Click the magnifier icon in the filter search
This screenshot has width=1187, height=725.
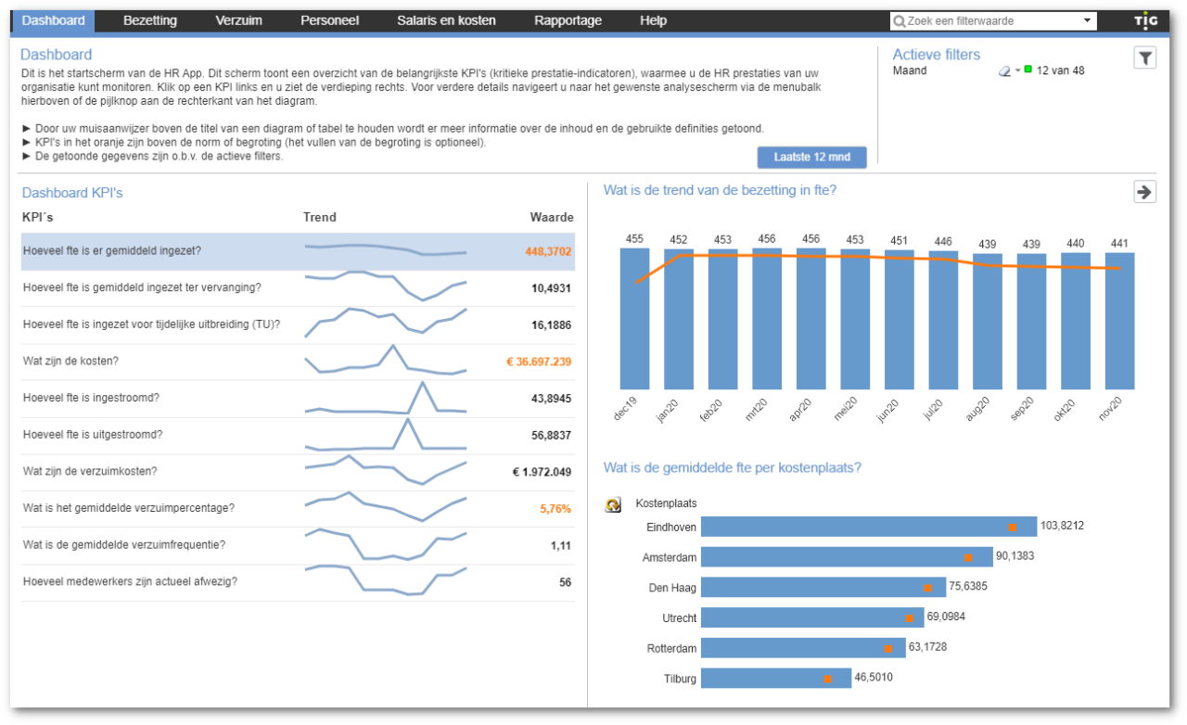pos(899,20)
